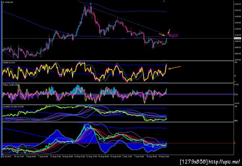
Task: Click the 21 Aug 17:00 time label
Action: tap(92, 157)
